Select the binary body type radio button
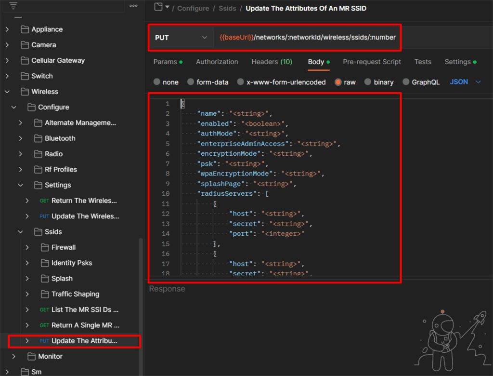This screenshot has height=376, width=493. coord(368,82)
